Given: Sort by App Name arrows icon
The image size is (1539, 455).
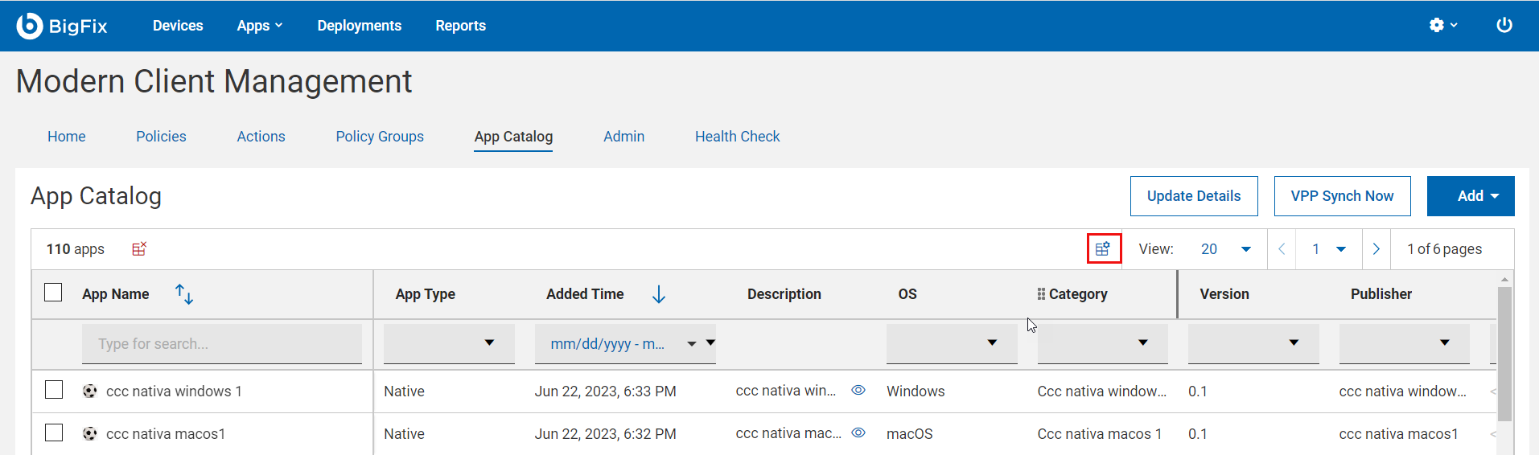Looking at the screenshot, I should point(184,294).
